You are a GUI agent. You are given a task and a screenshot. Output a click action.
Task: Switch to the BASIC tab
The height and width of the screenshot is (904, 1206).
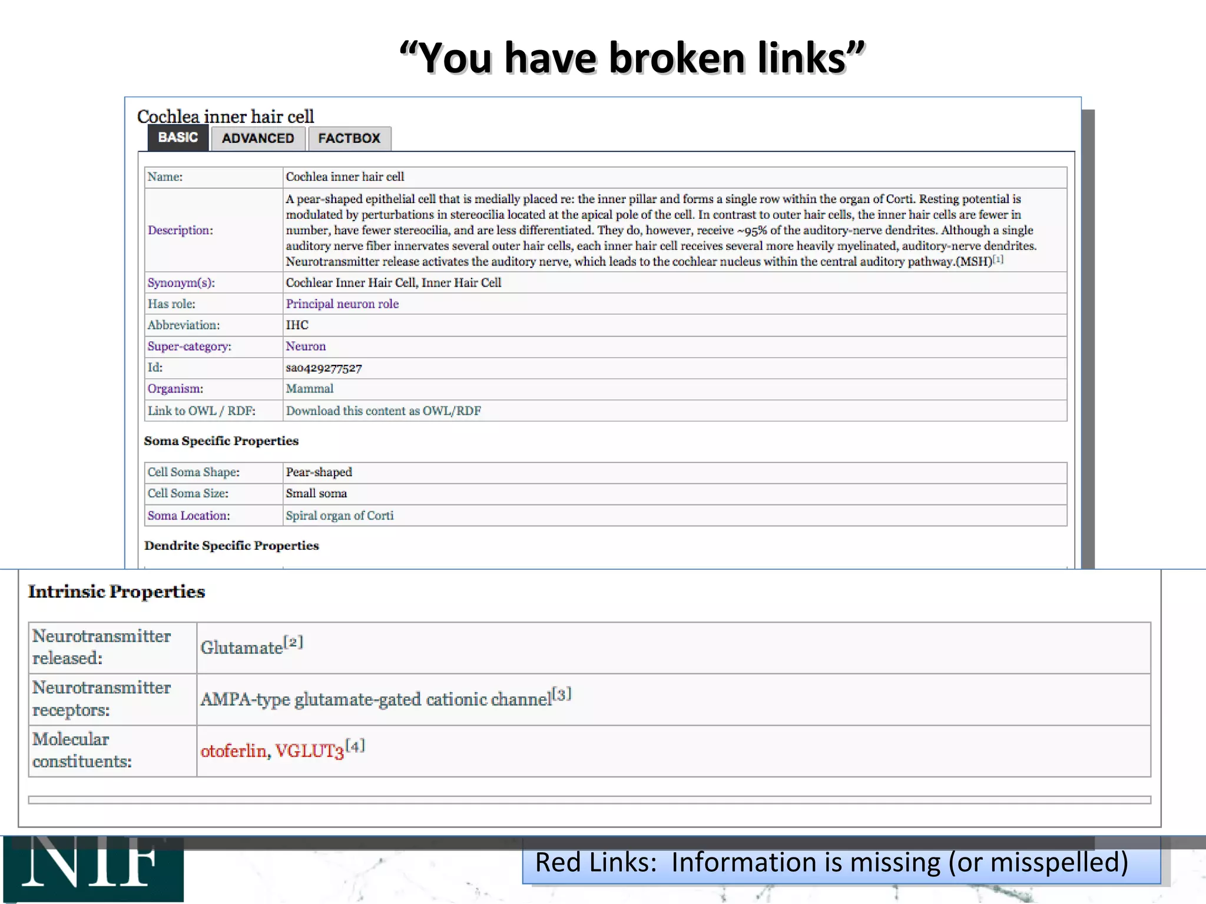178,138
